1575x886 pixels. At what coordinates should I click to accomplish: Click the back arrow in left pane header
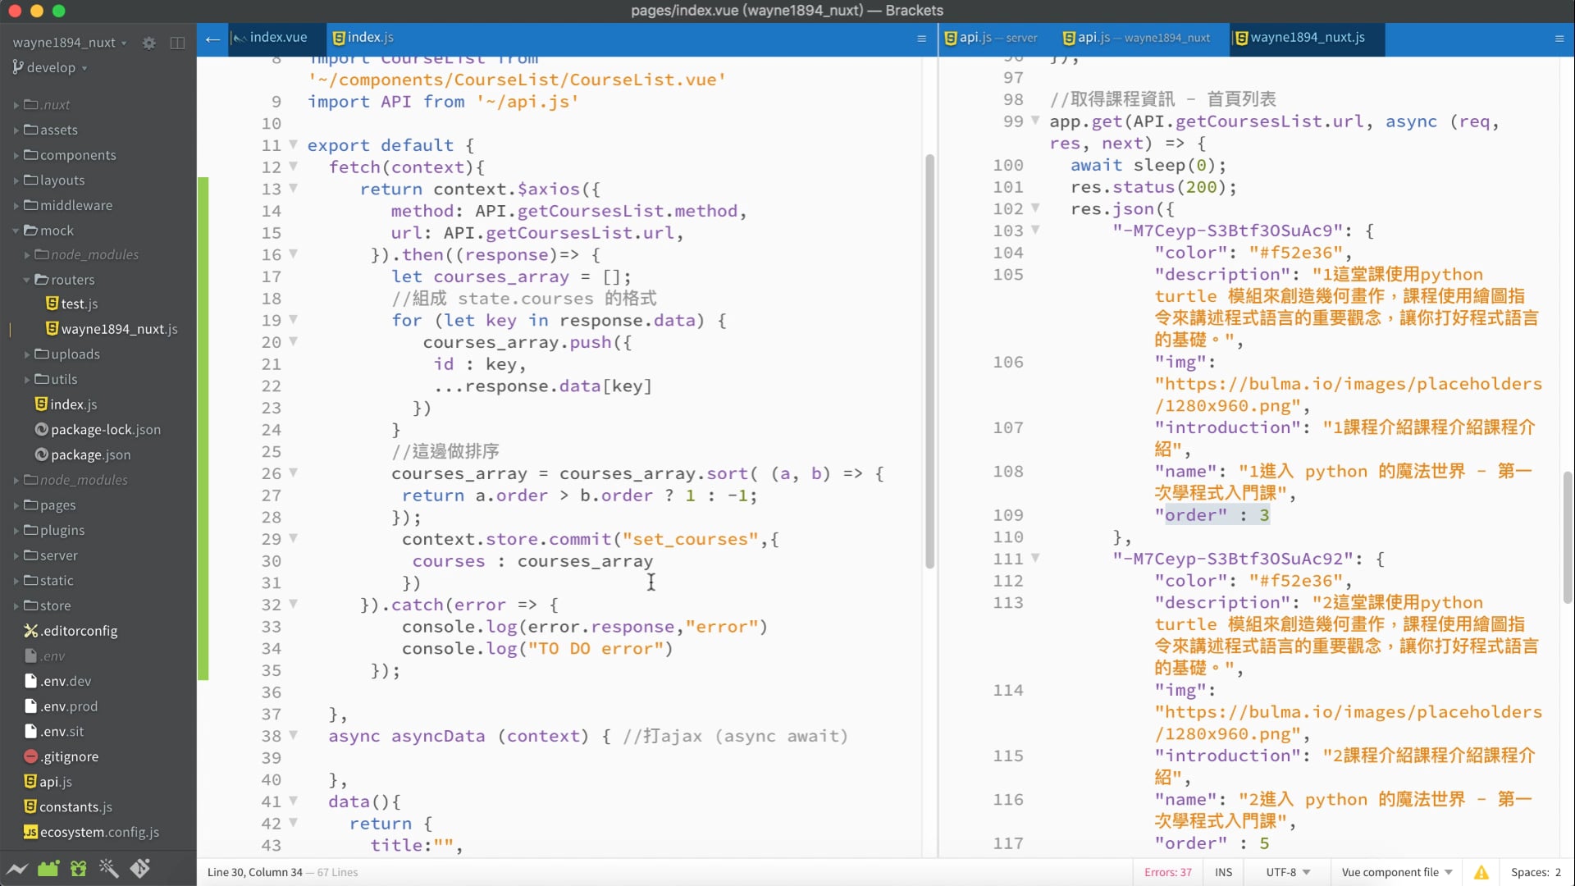coord(212,39)
